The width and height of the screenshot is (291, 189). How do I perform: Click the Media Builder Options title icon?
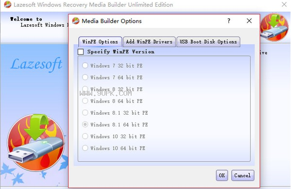coord(76,20)
